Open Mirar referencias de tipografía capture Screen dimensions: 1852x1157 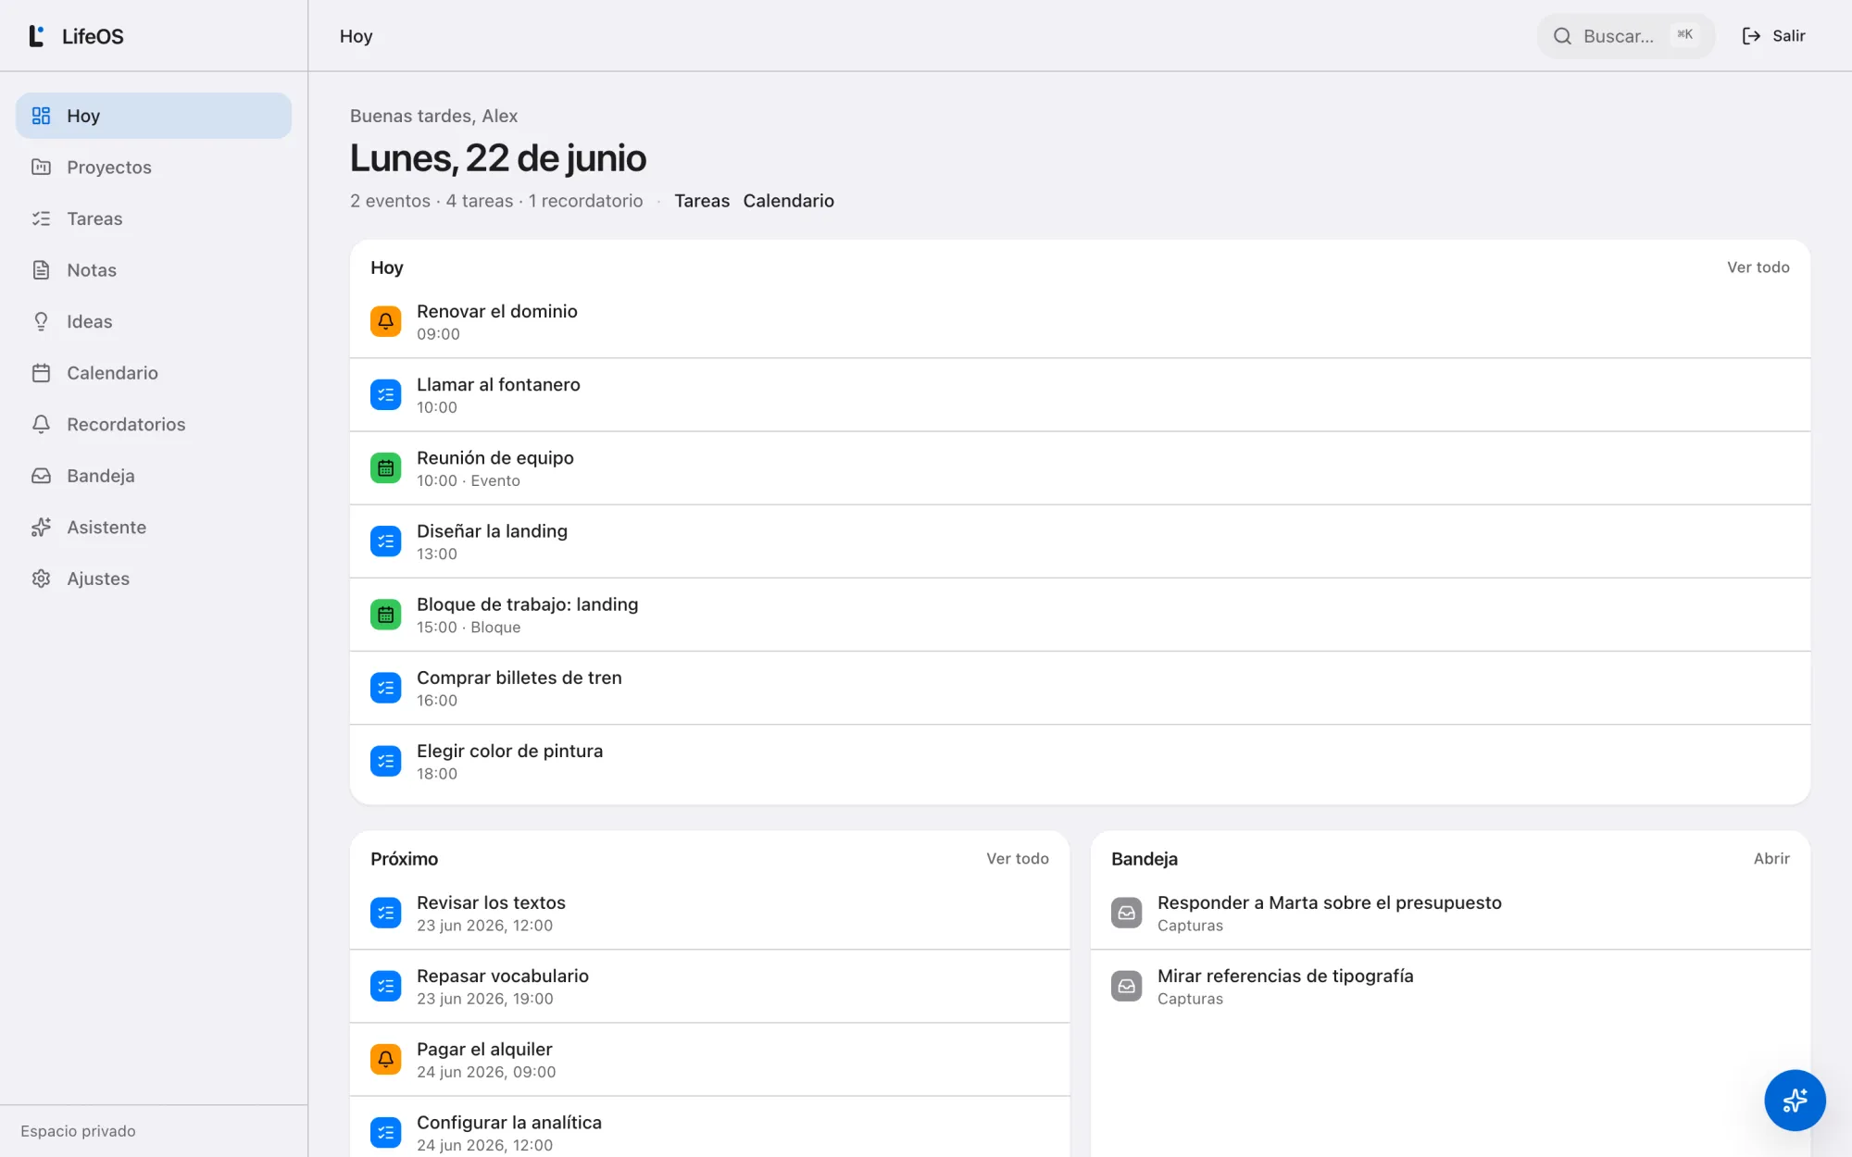coord(1450,987)
